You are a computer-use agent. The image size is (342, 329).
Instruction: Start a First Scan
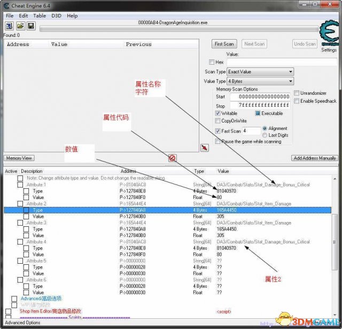coord(224,44)
